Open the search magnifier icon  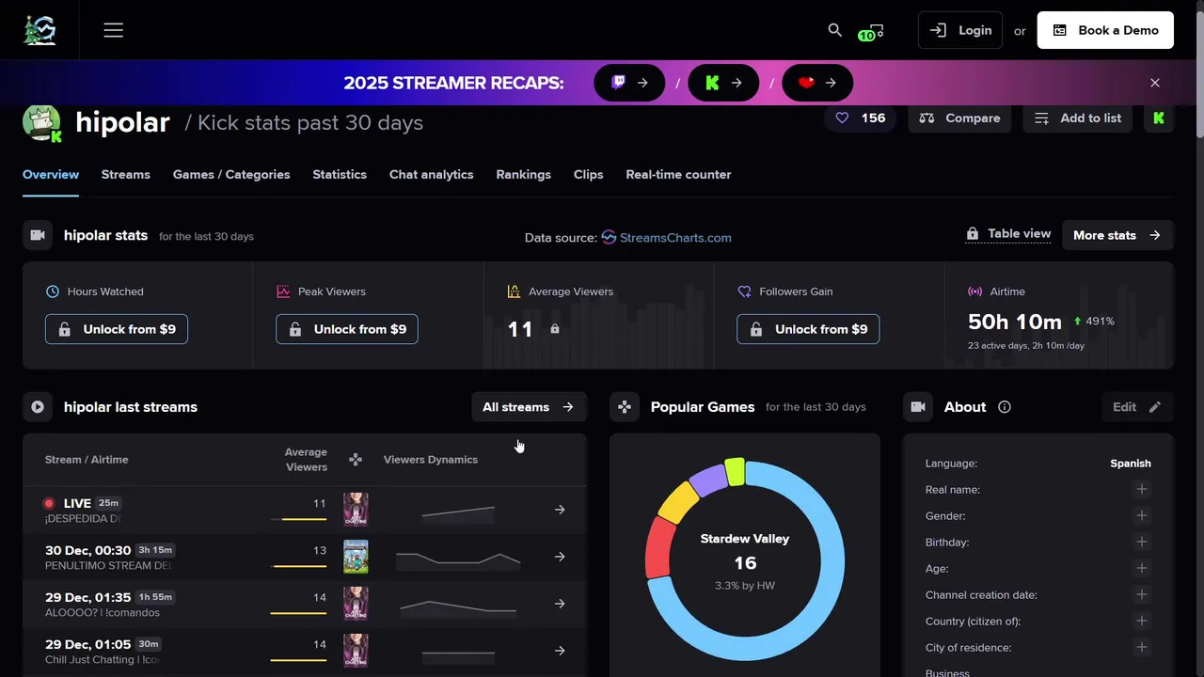tap(834, 30)
